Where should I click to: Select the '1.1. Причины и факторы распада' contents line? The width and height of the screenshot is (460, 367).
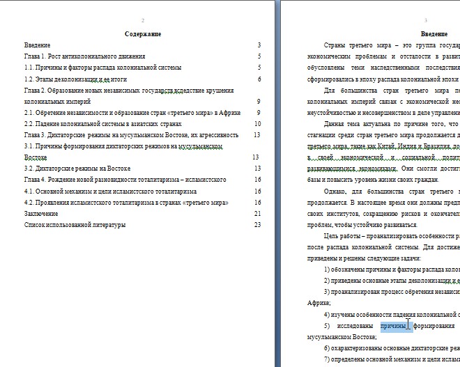(x=102, y=68)
